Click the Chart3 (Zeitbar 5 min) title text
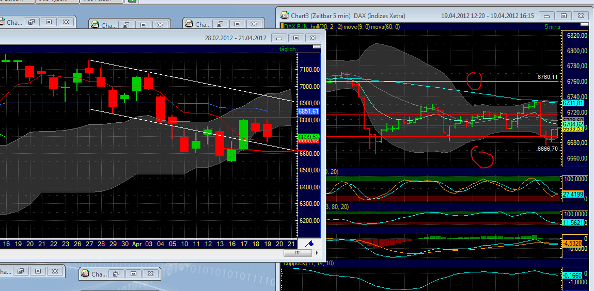This screenshot has width=594, height=291. (322, 16)
